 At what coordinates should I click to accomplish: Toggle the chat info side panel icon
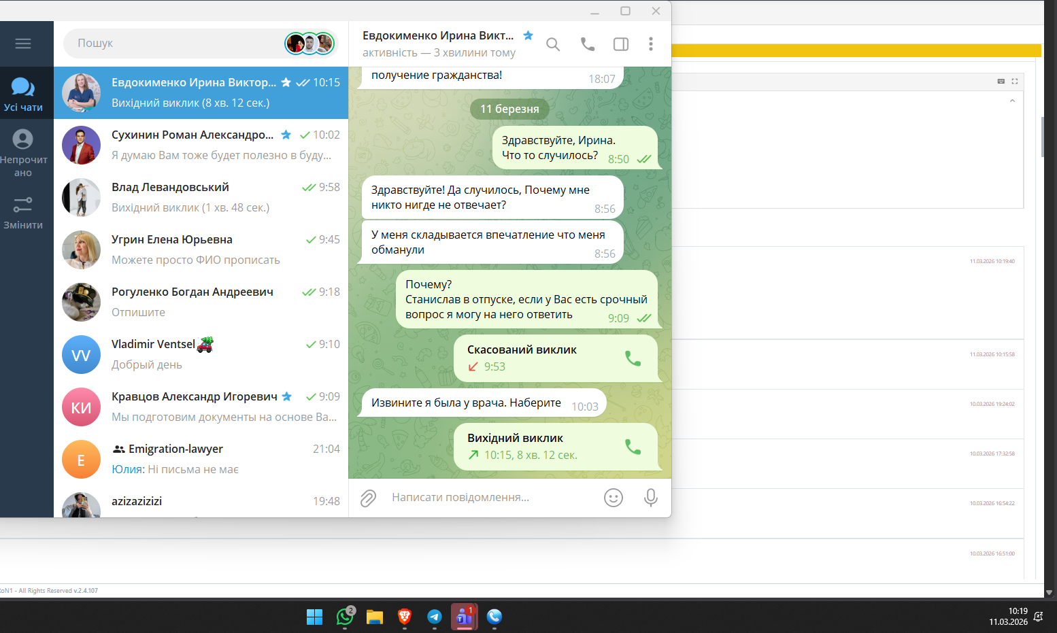pos(621,44)
